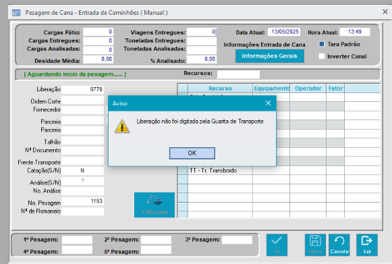Click the row selector beside TT - Tr. Transbordo
This screenshot has height=264, width=392.
183,170
